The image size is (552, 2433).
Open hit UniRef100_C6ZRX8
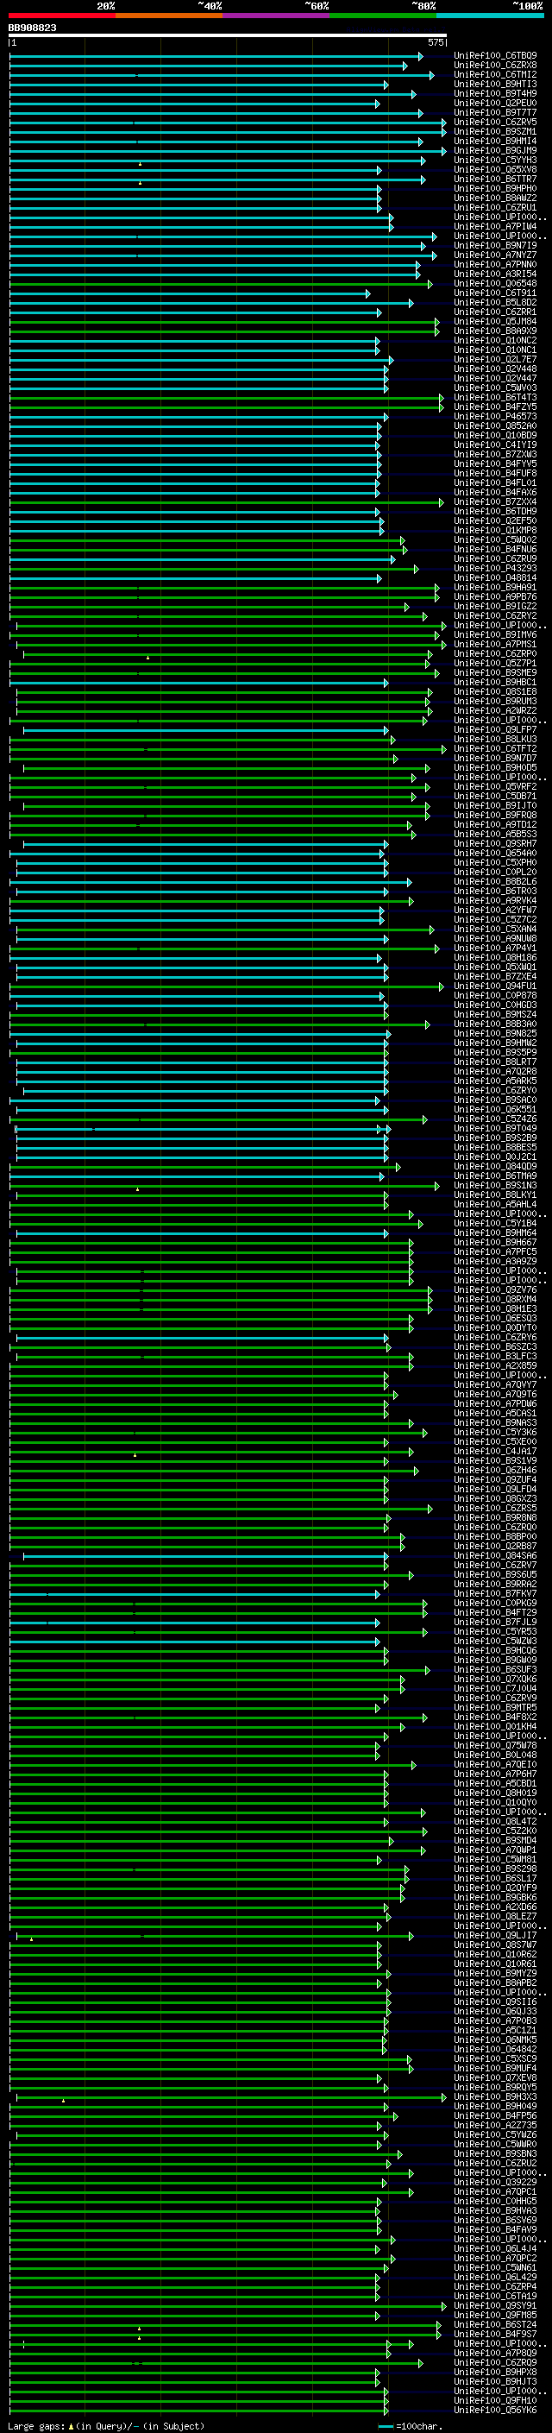point(495,66)
